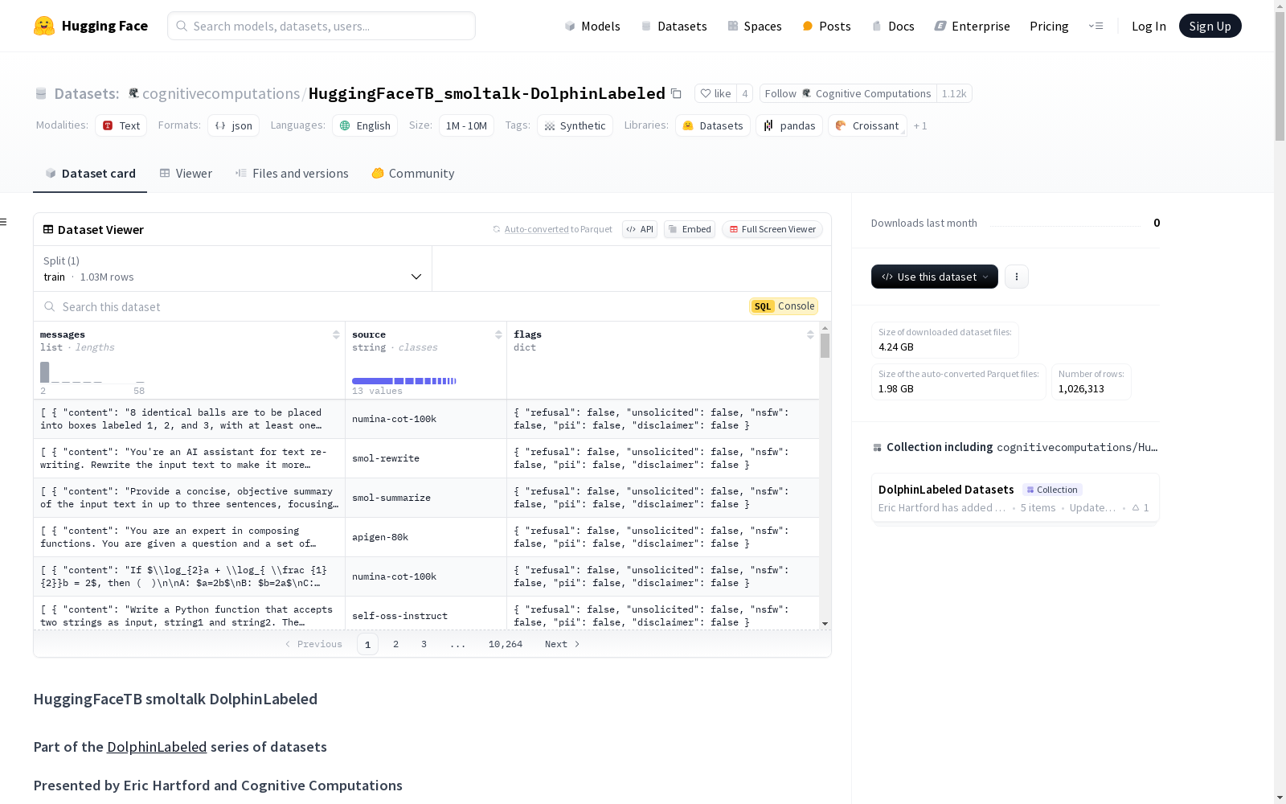Click the 1.12k followers count
This screenshot has width=1286, height=804.
click(954, 93)
